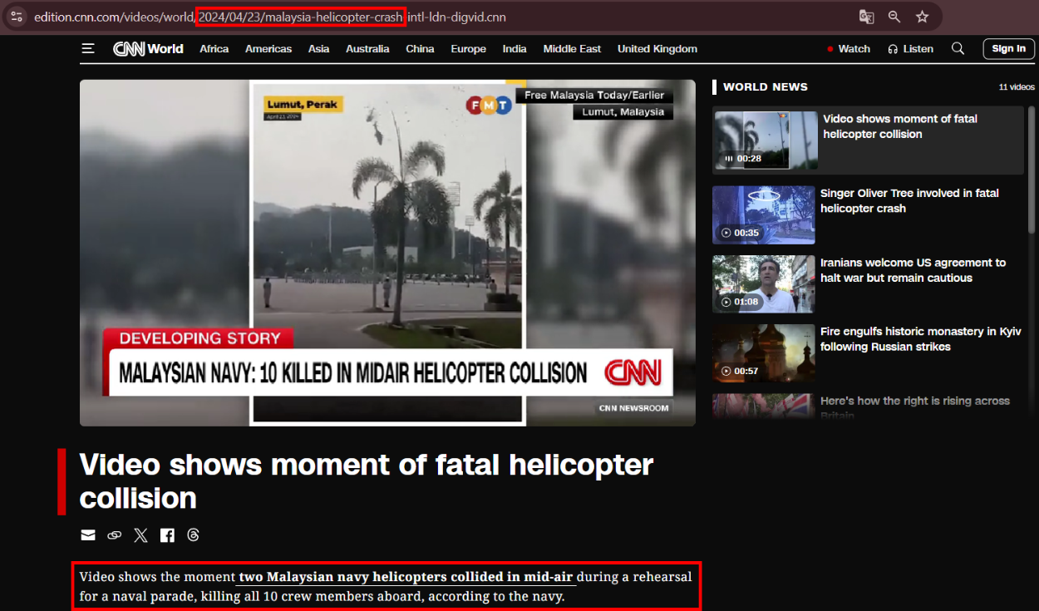
Task: Open the CNN search magnifier
Action: pos(958,49)
